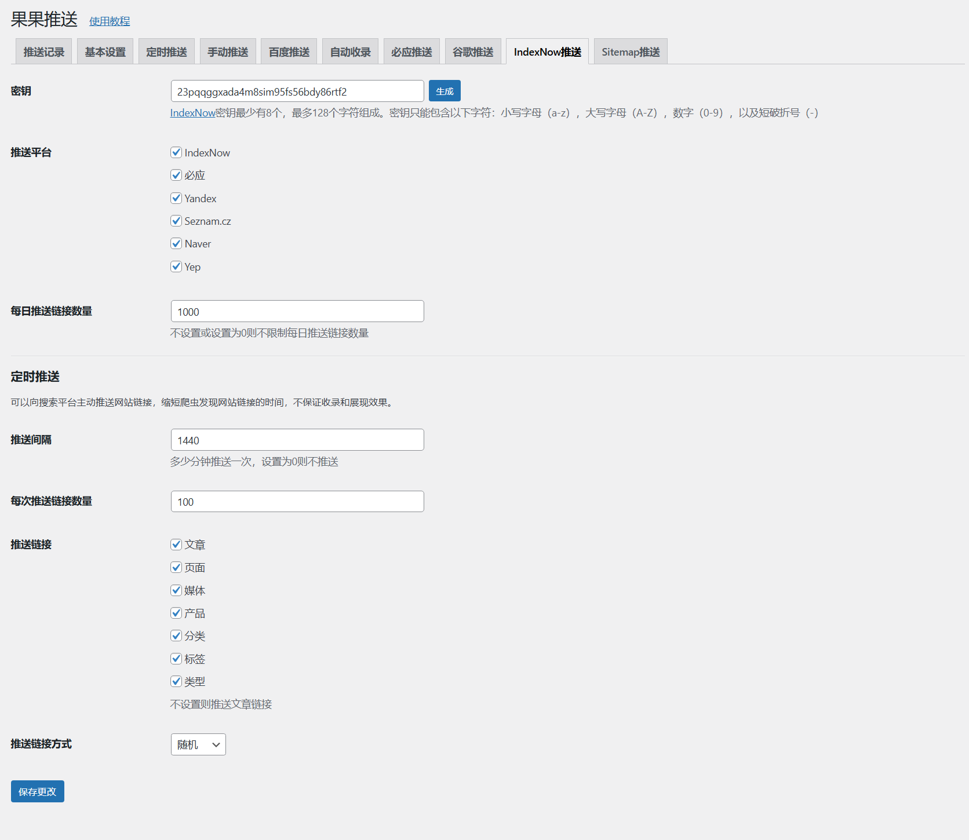Uncheck the 产品 push link checkbox

176,613
